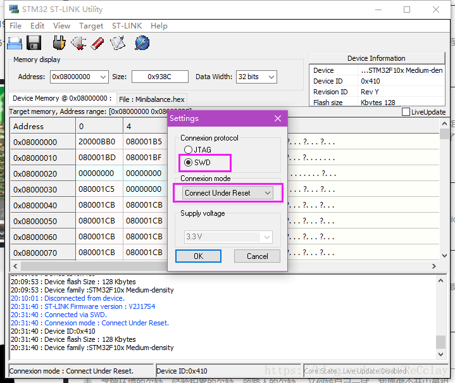Click status bar Connexion mode text
Screen dimensions: 455x383
pos(72,371)
